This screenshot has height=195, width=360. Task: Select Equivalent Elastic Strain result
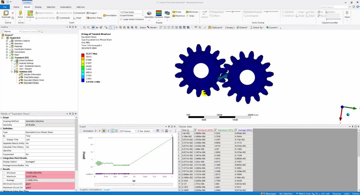pos(34,80)
